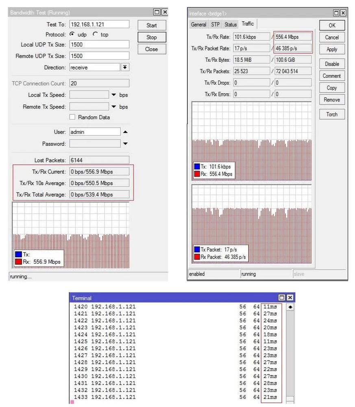This screenshot has height=407, width=355.
Task: Enable the Random Data checkbox
Action: coord(72,117)
